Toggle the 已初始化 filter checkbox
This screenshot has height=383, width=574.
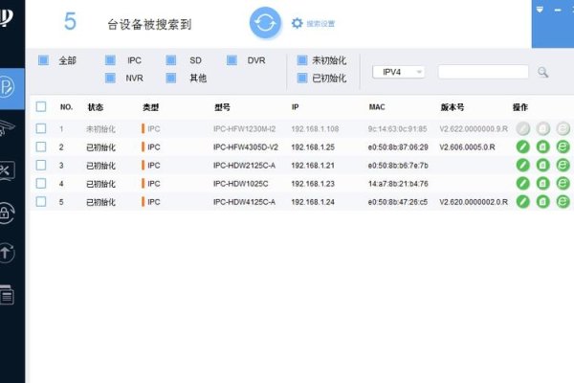tap(302, 78)
